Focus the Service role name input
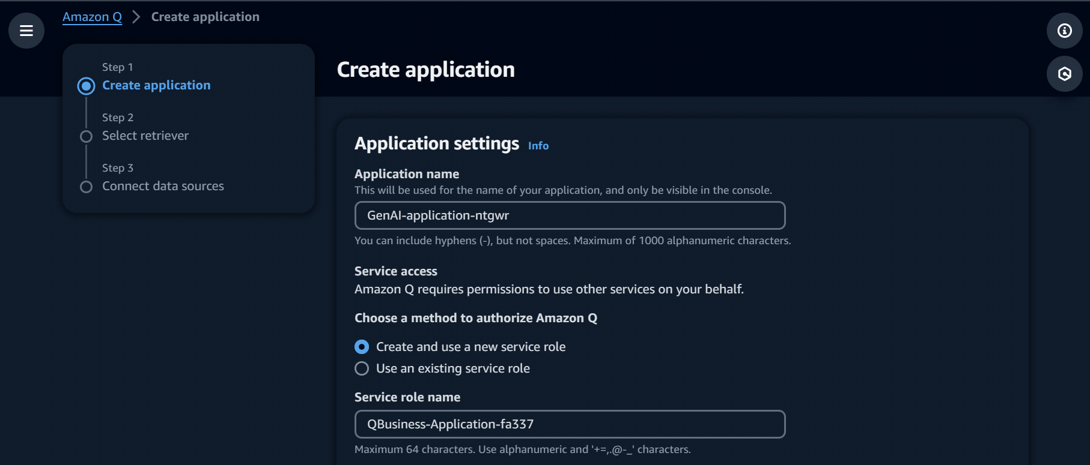Viewport: 1090px width, 465px height. click(570, 424)
